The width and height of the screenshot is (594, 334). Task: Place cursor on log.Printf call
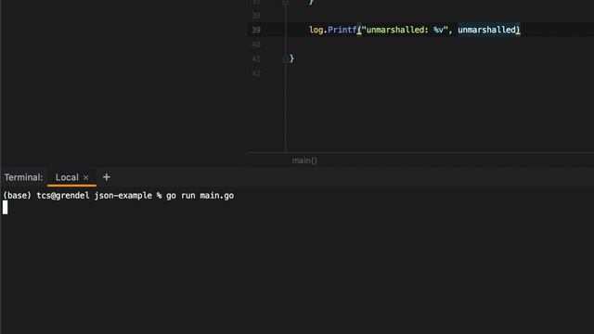(x=332, y=30)
